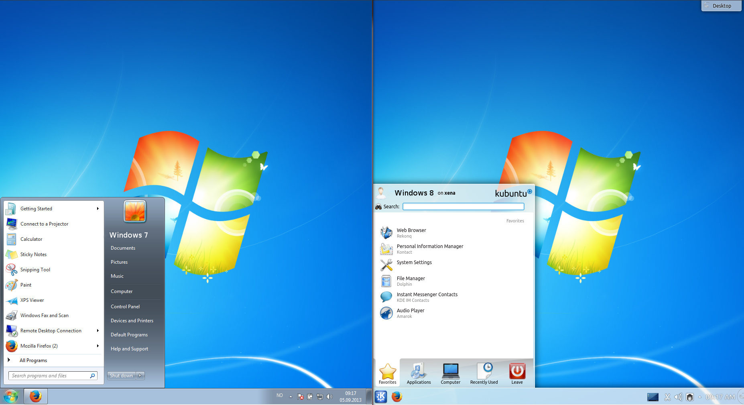Click the Klipper scissors icon in KDE tray
The image size is (744, 405).
pos(667,397)
